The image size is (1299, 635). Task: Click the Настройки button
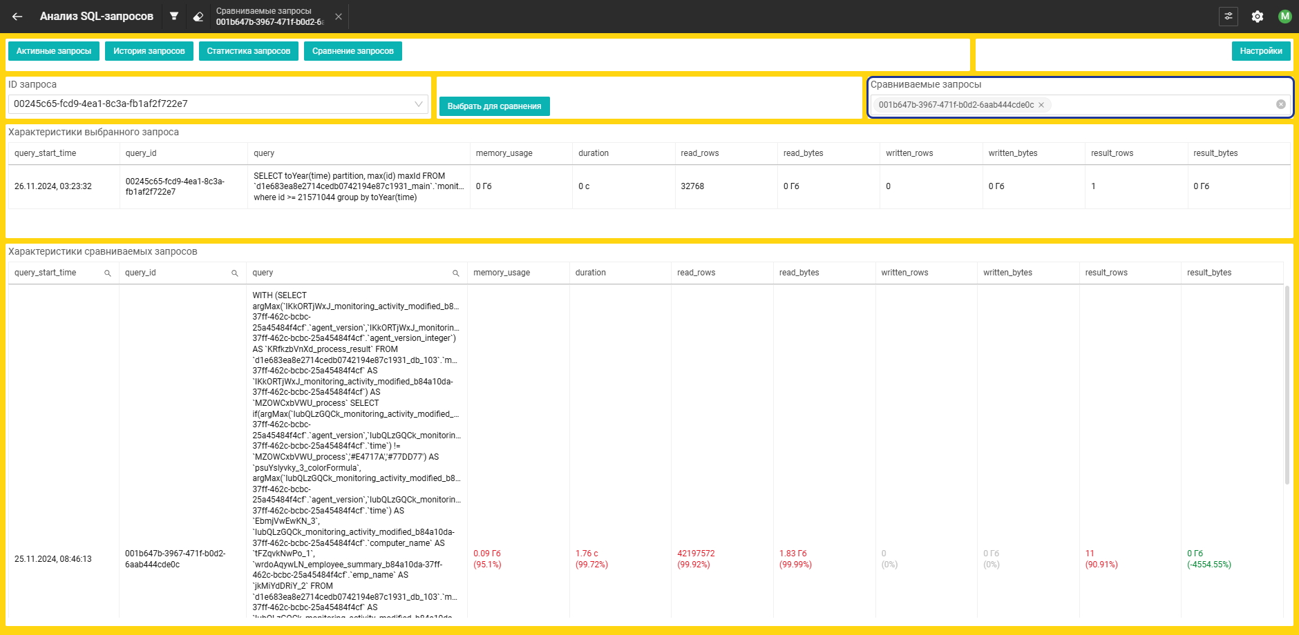point(1261,51)
